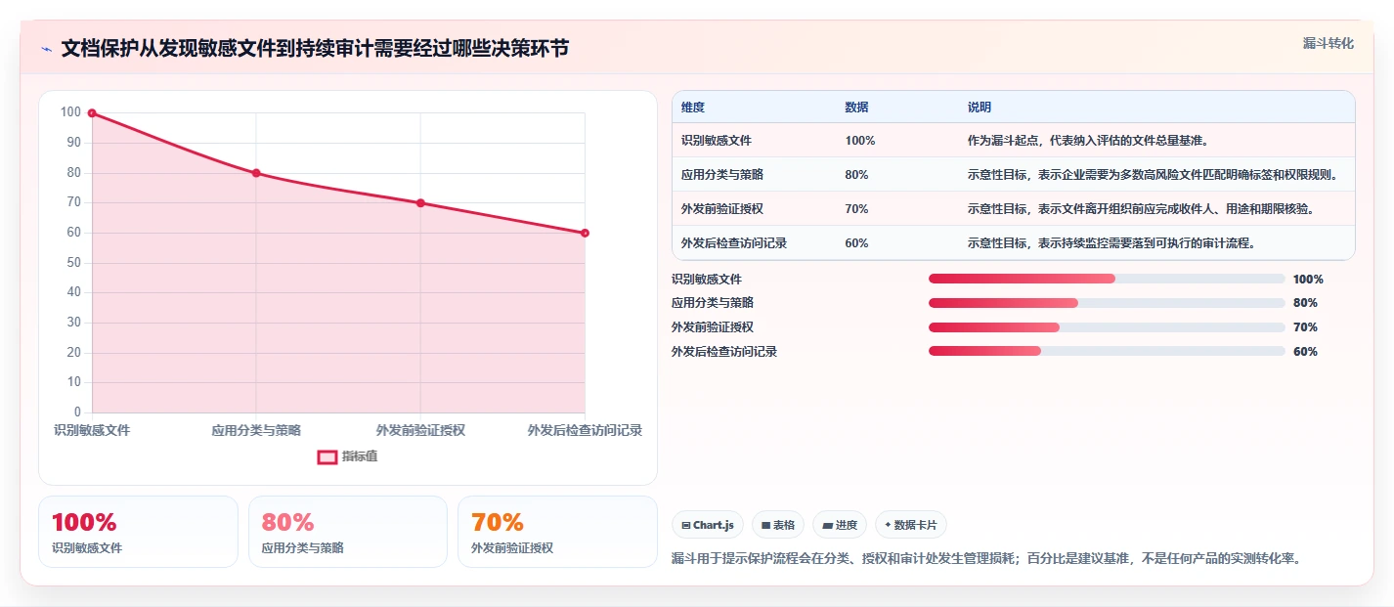Click 应用分类与策略 cell in the table
The width and height of the screenshot is (1394, 607).
point(722,175)
